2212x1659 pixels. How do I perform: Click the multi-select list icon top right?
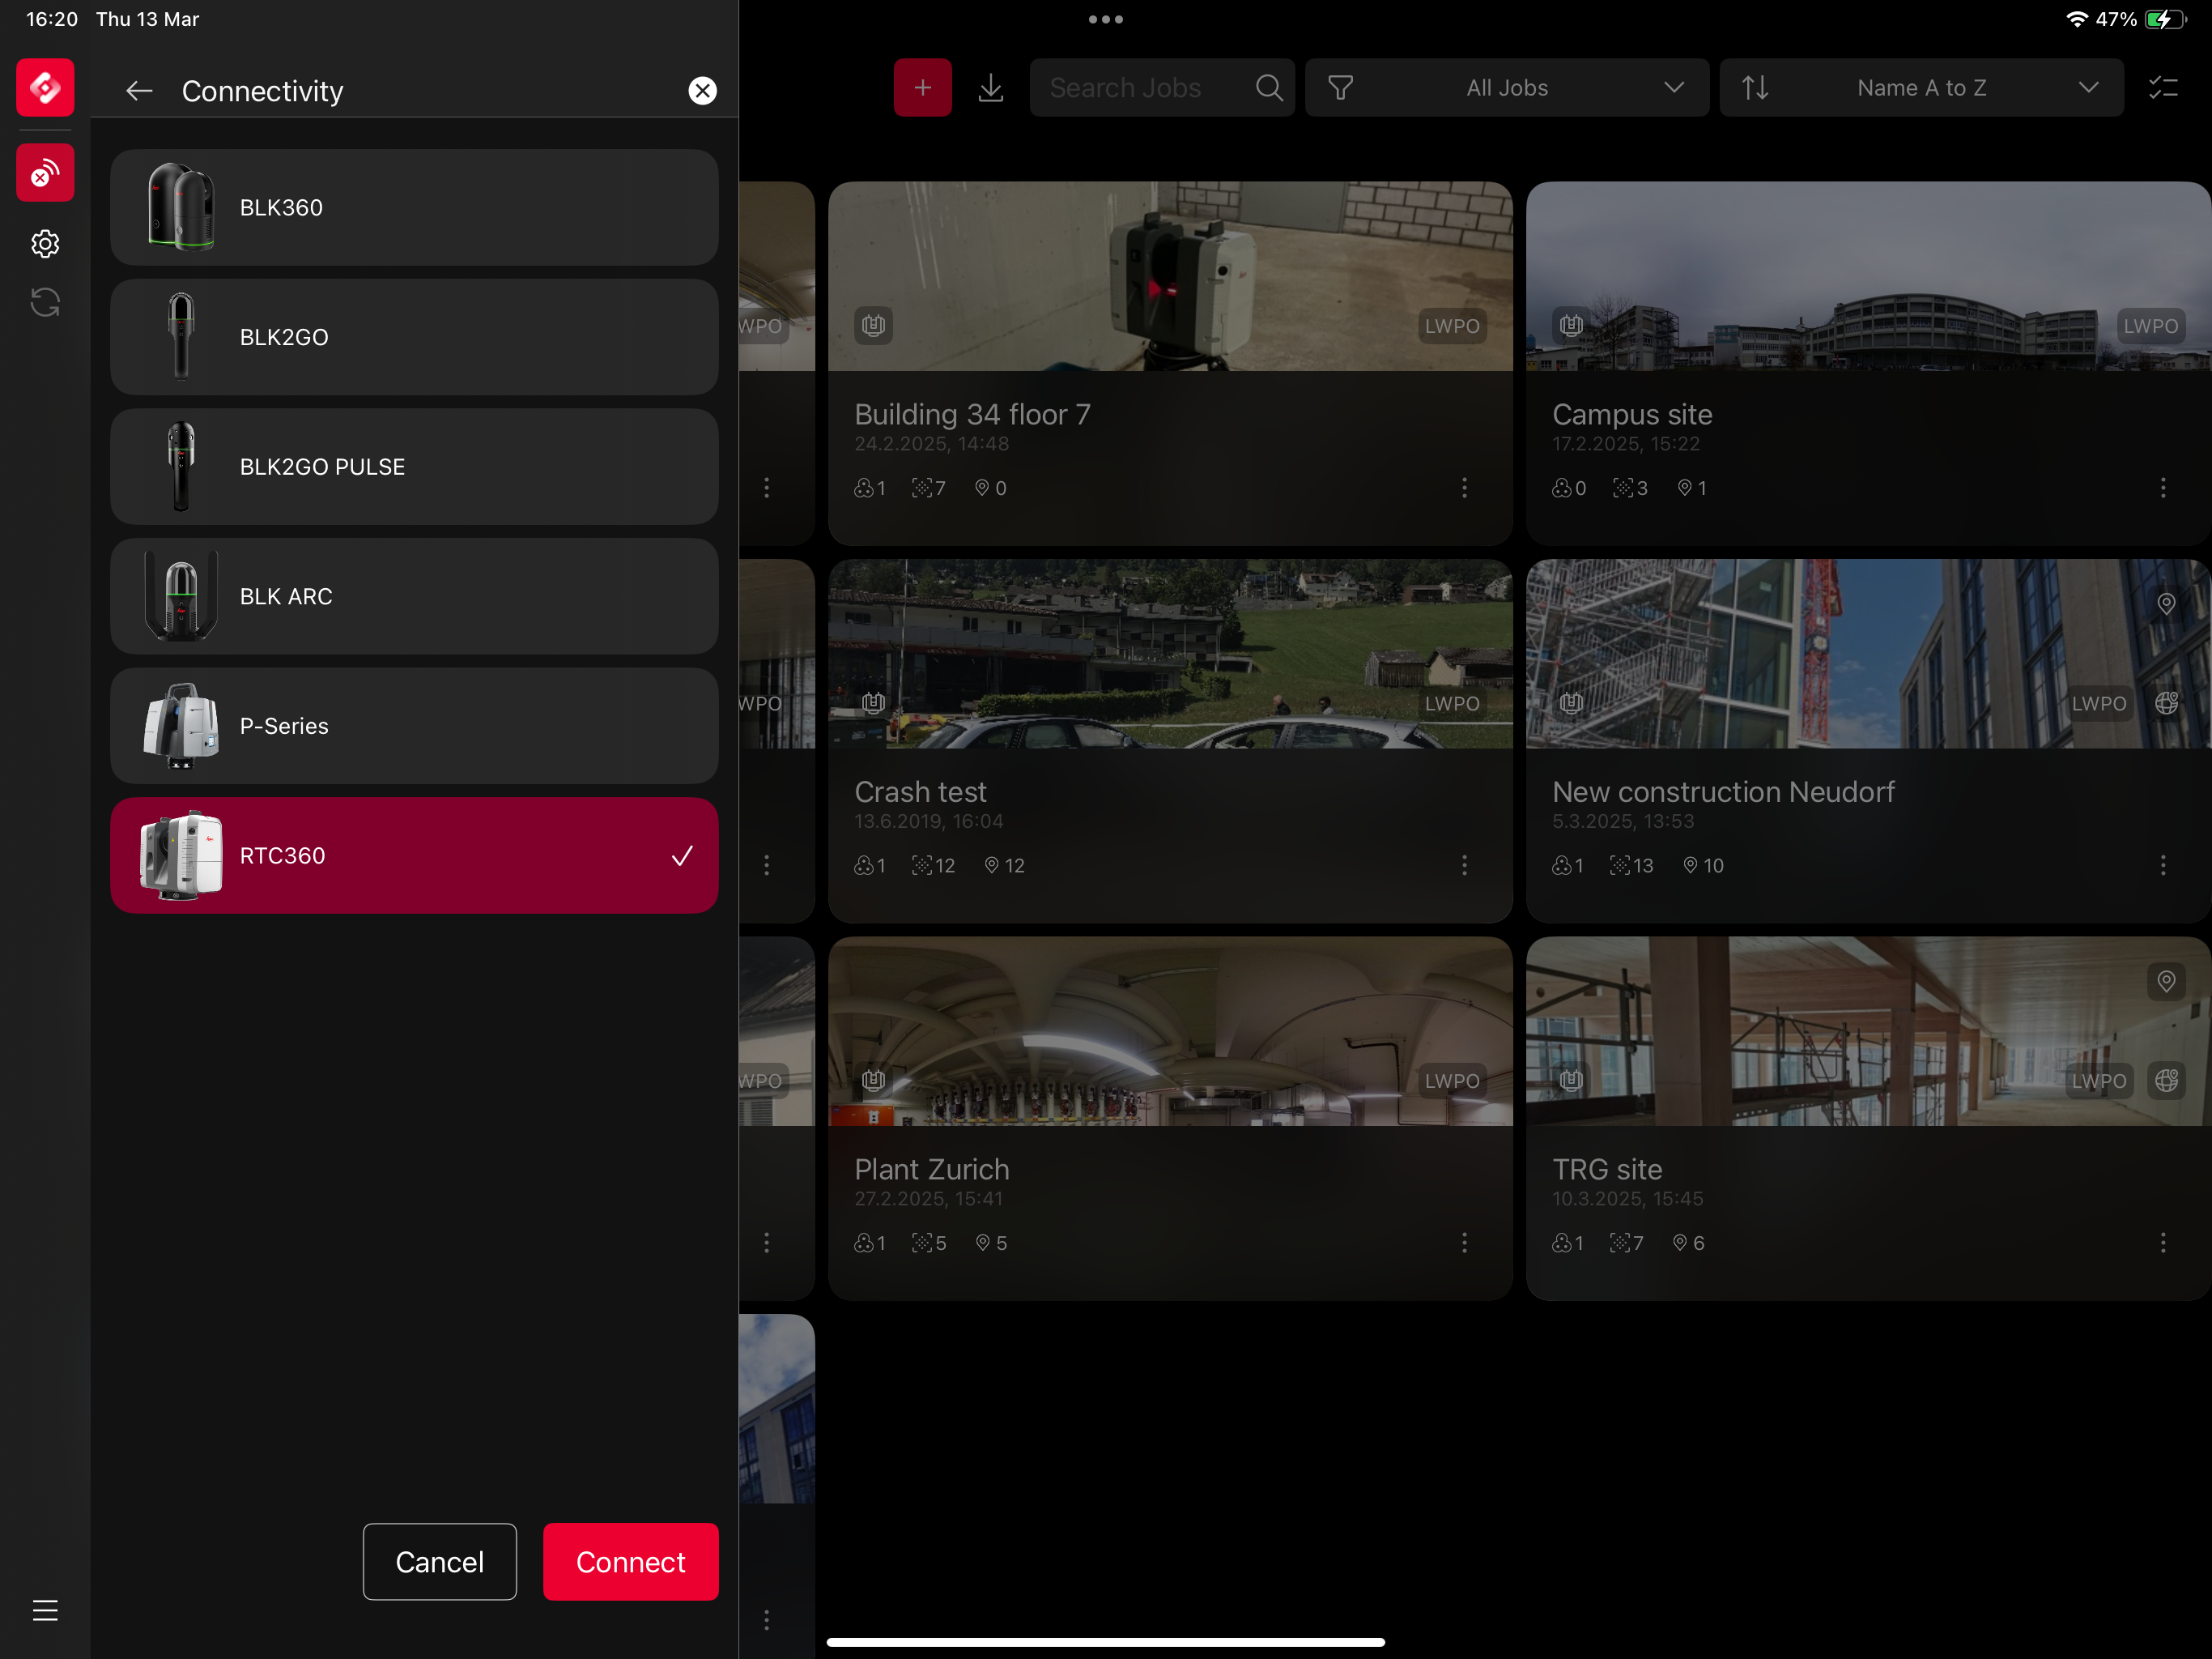click(x=2163, y=88)
